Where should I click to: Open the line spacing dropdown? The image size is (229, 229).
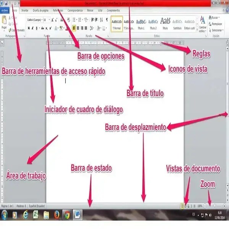(92, 28)
